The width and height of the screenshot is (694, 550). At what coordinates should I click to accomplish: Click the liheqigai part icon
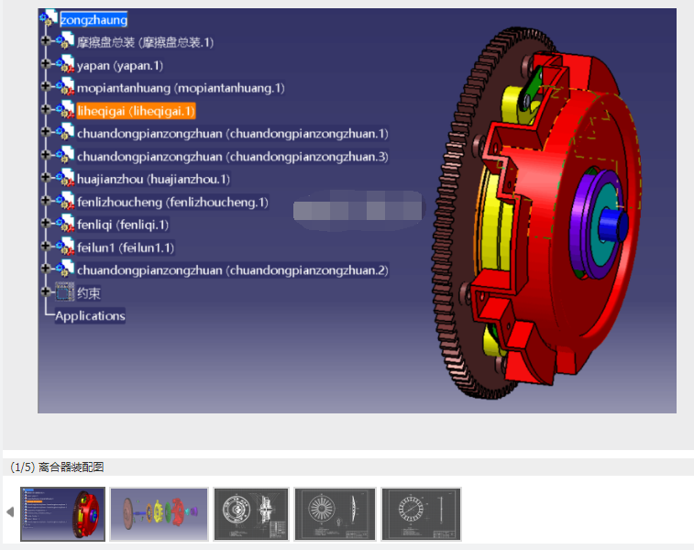65,109
